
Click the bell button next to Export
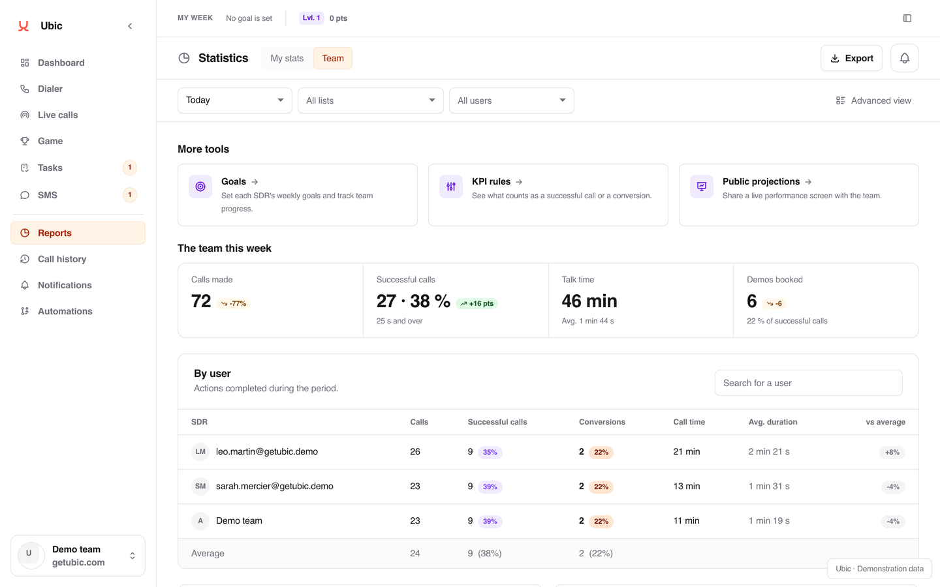[x=905, y=58]
